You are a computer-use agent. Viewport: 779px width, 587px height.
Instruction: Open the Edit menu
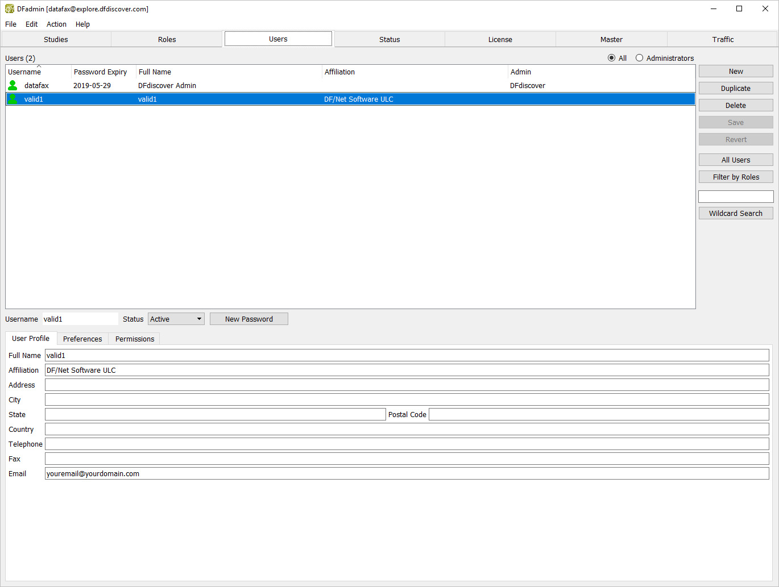pos(31,24)
